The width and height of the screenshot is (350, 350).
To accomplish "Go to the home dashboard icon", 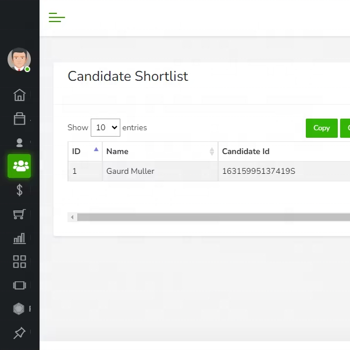I will 19,95.
